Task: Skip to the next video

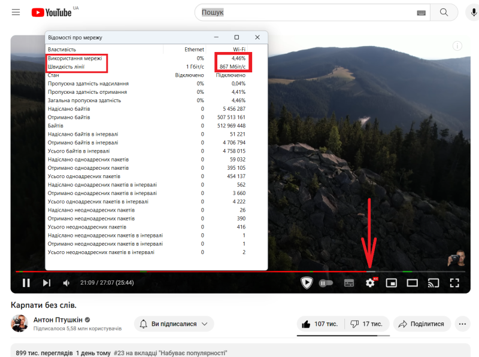Action: coord(47,283)
